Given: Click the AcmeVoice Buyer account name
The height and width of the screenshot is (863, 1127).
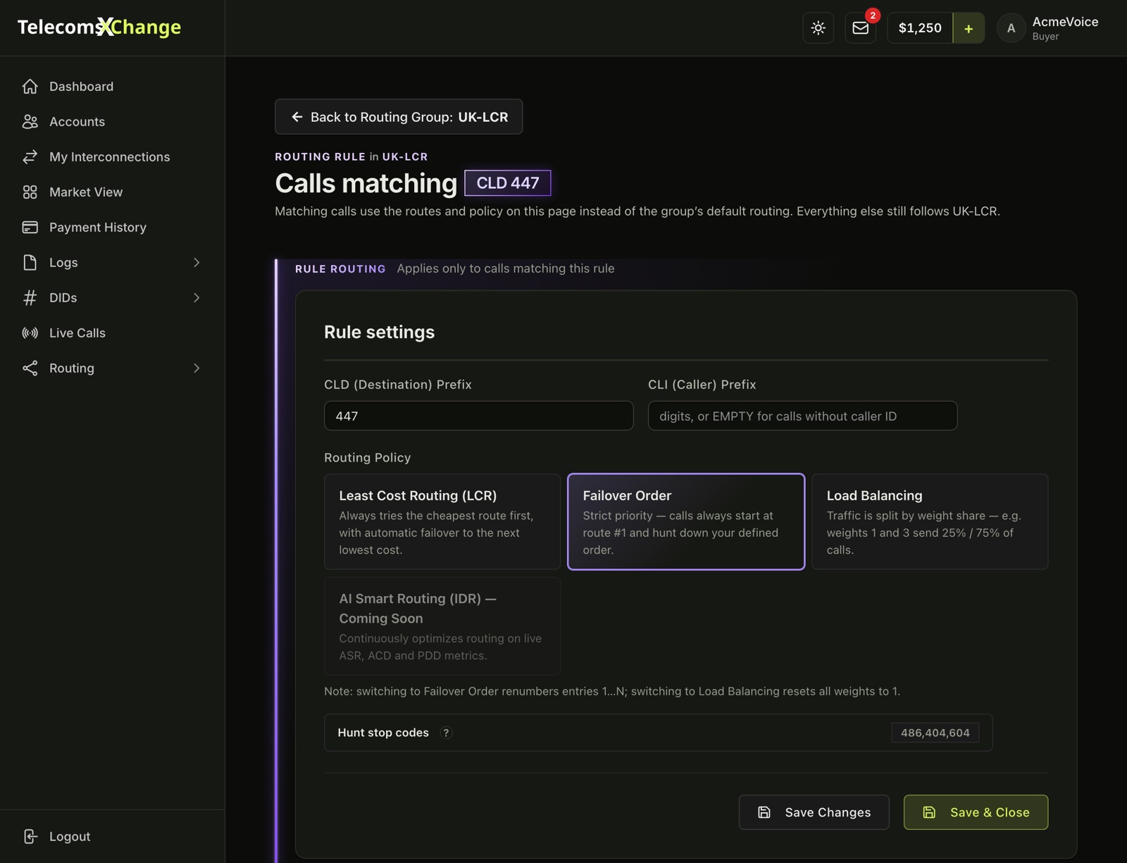Looking at the screenshot, I should click(1065, 28).
